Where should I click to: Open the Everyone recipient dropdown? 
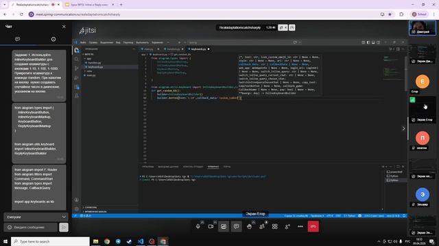pyautogui.click(x=36, y=217)
